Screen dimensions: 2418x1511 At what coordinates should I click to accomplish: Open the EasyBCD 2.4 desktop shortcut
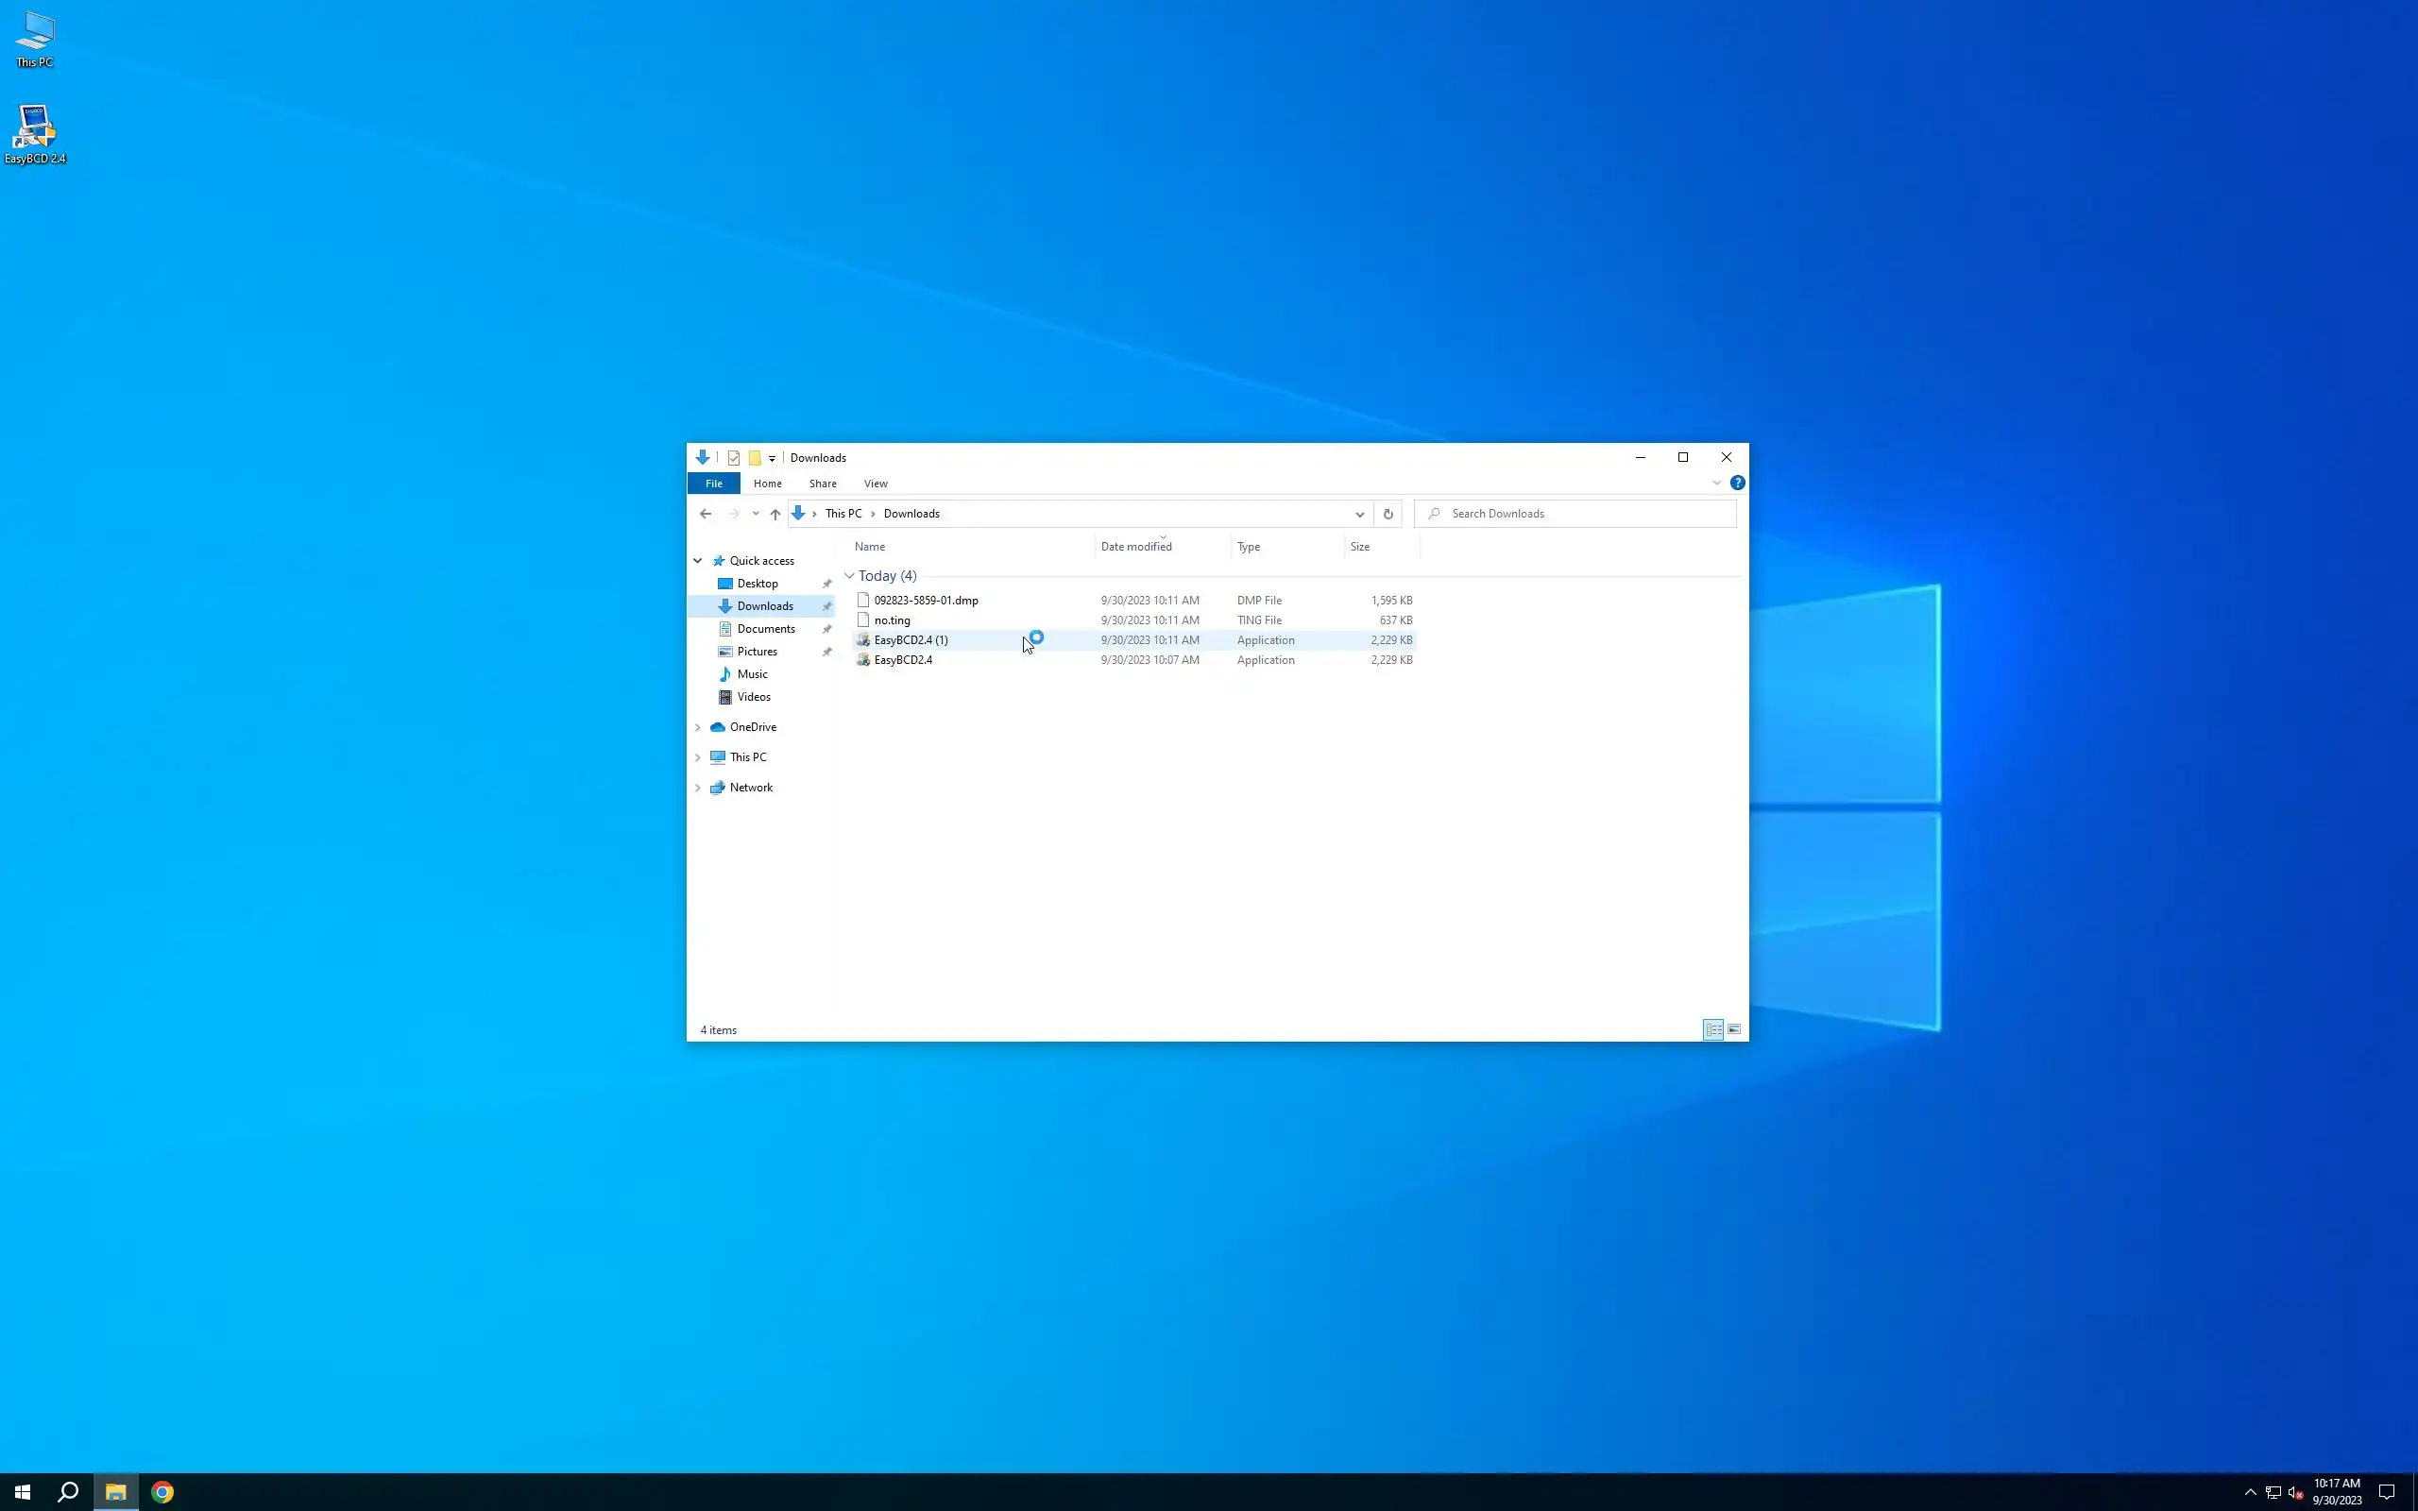click(x=35, y=135)
